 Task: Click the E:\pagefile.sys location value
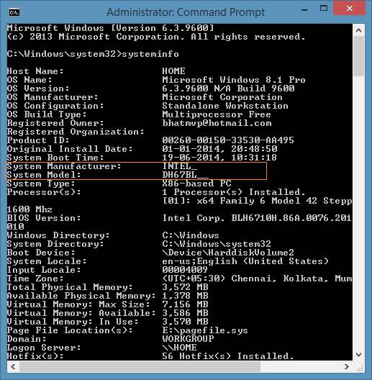pyautogui.click(x=205, y=330)
